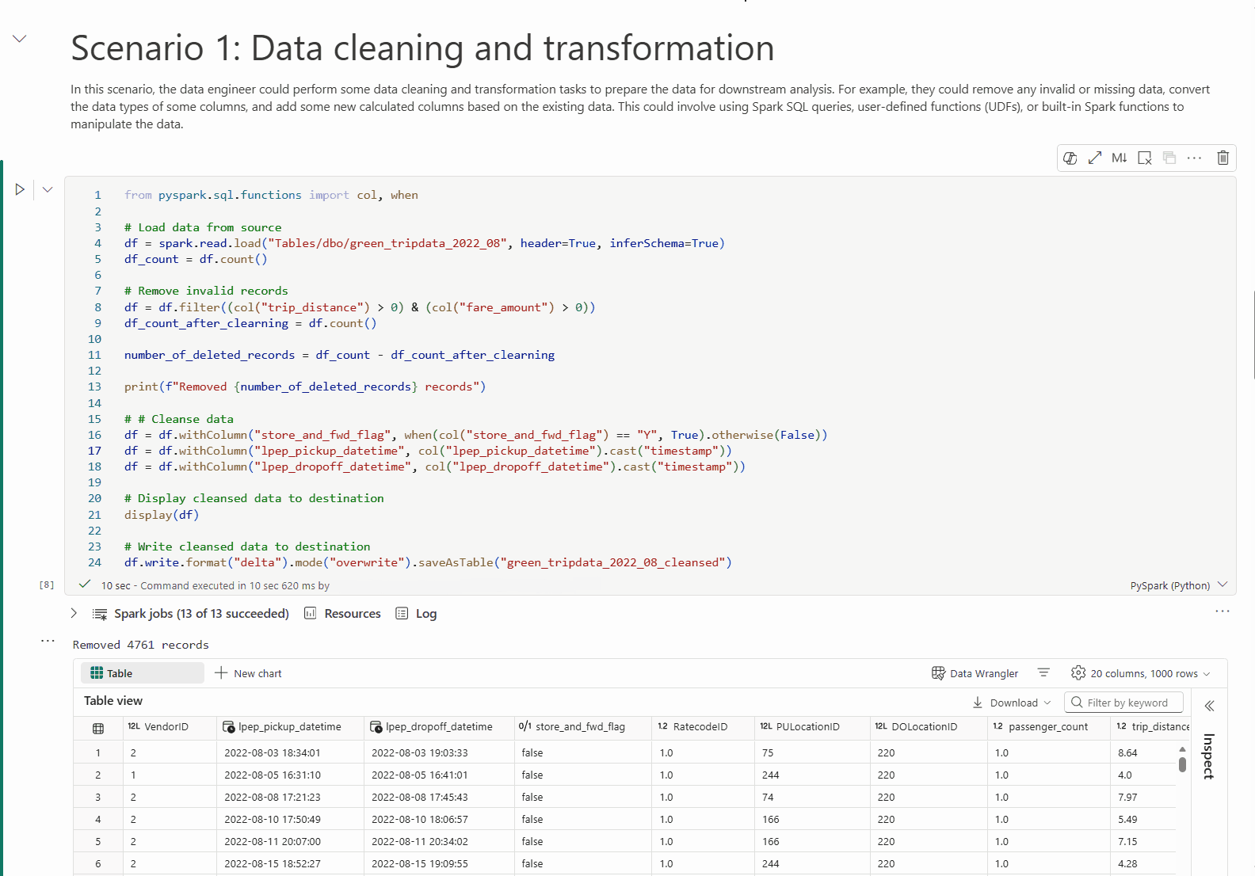Image resolution: width=1255 pixels, height=876 pixels.
Task: Expand the 20 columns, 1000 rows settings
Action: pos(1141,673)
